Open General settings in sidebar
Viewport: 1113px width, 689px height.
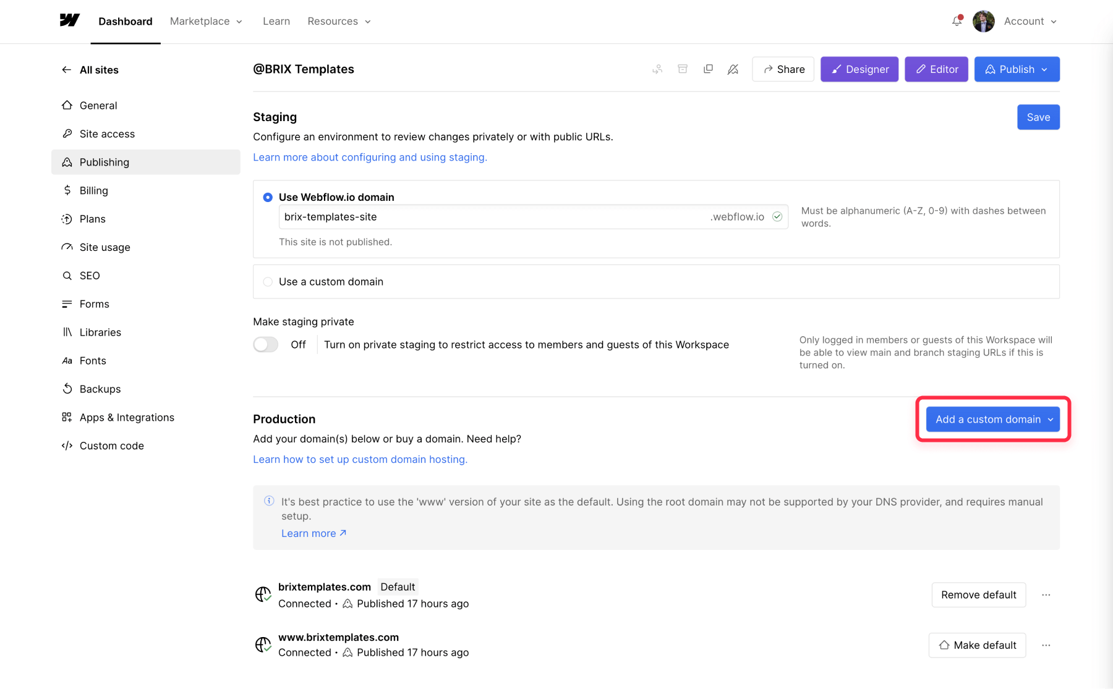(x=146, y=106)
